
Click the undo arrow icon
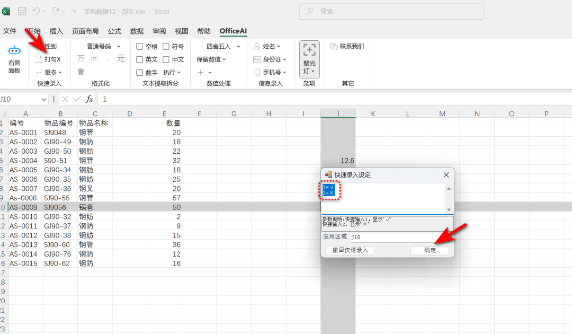tap(36, 11)
